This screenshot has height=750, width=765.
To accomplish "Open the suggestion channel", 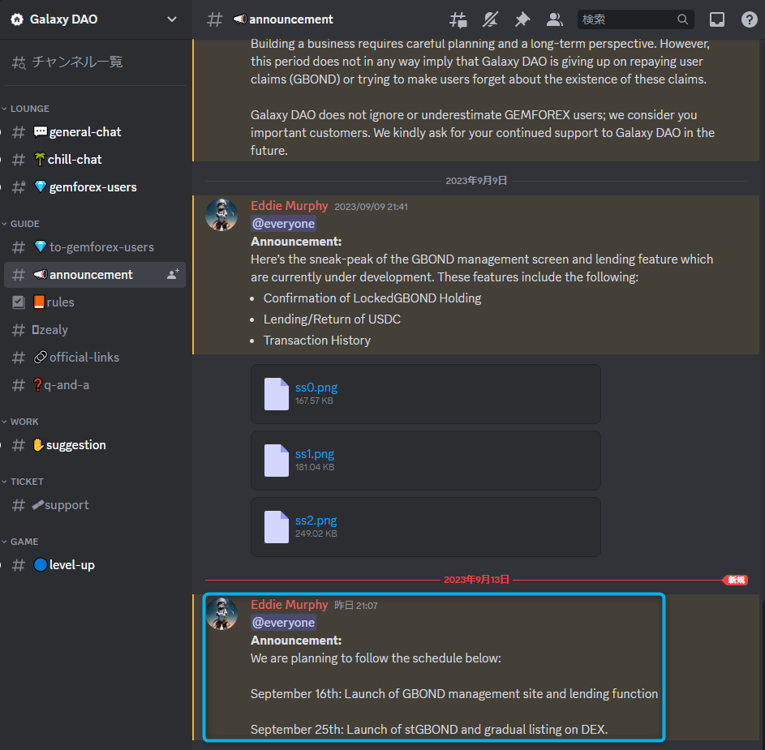I will click(x=95, y=445).
